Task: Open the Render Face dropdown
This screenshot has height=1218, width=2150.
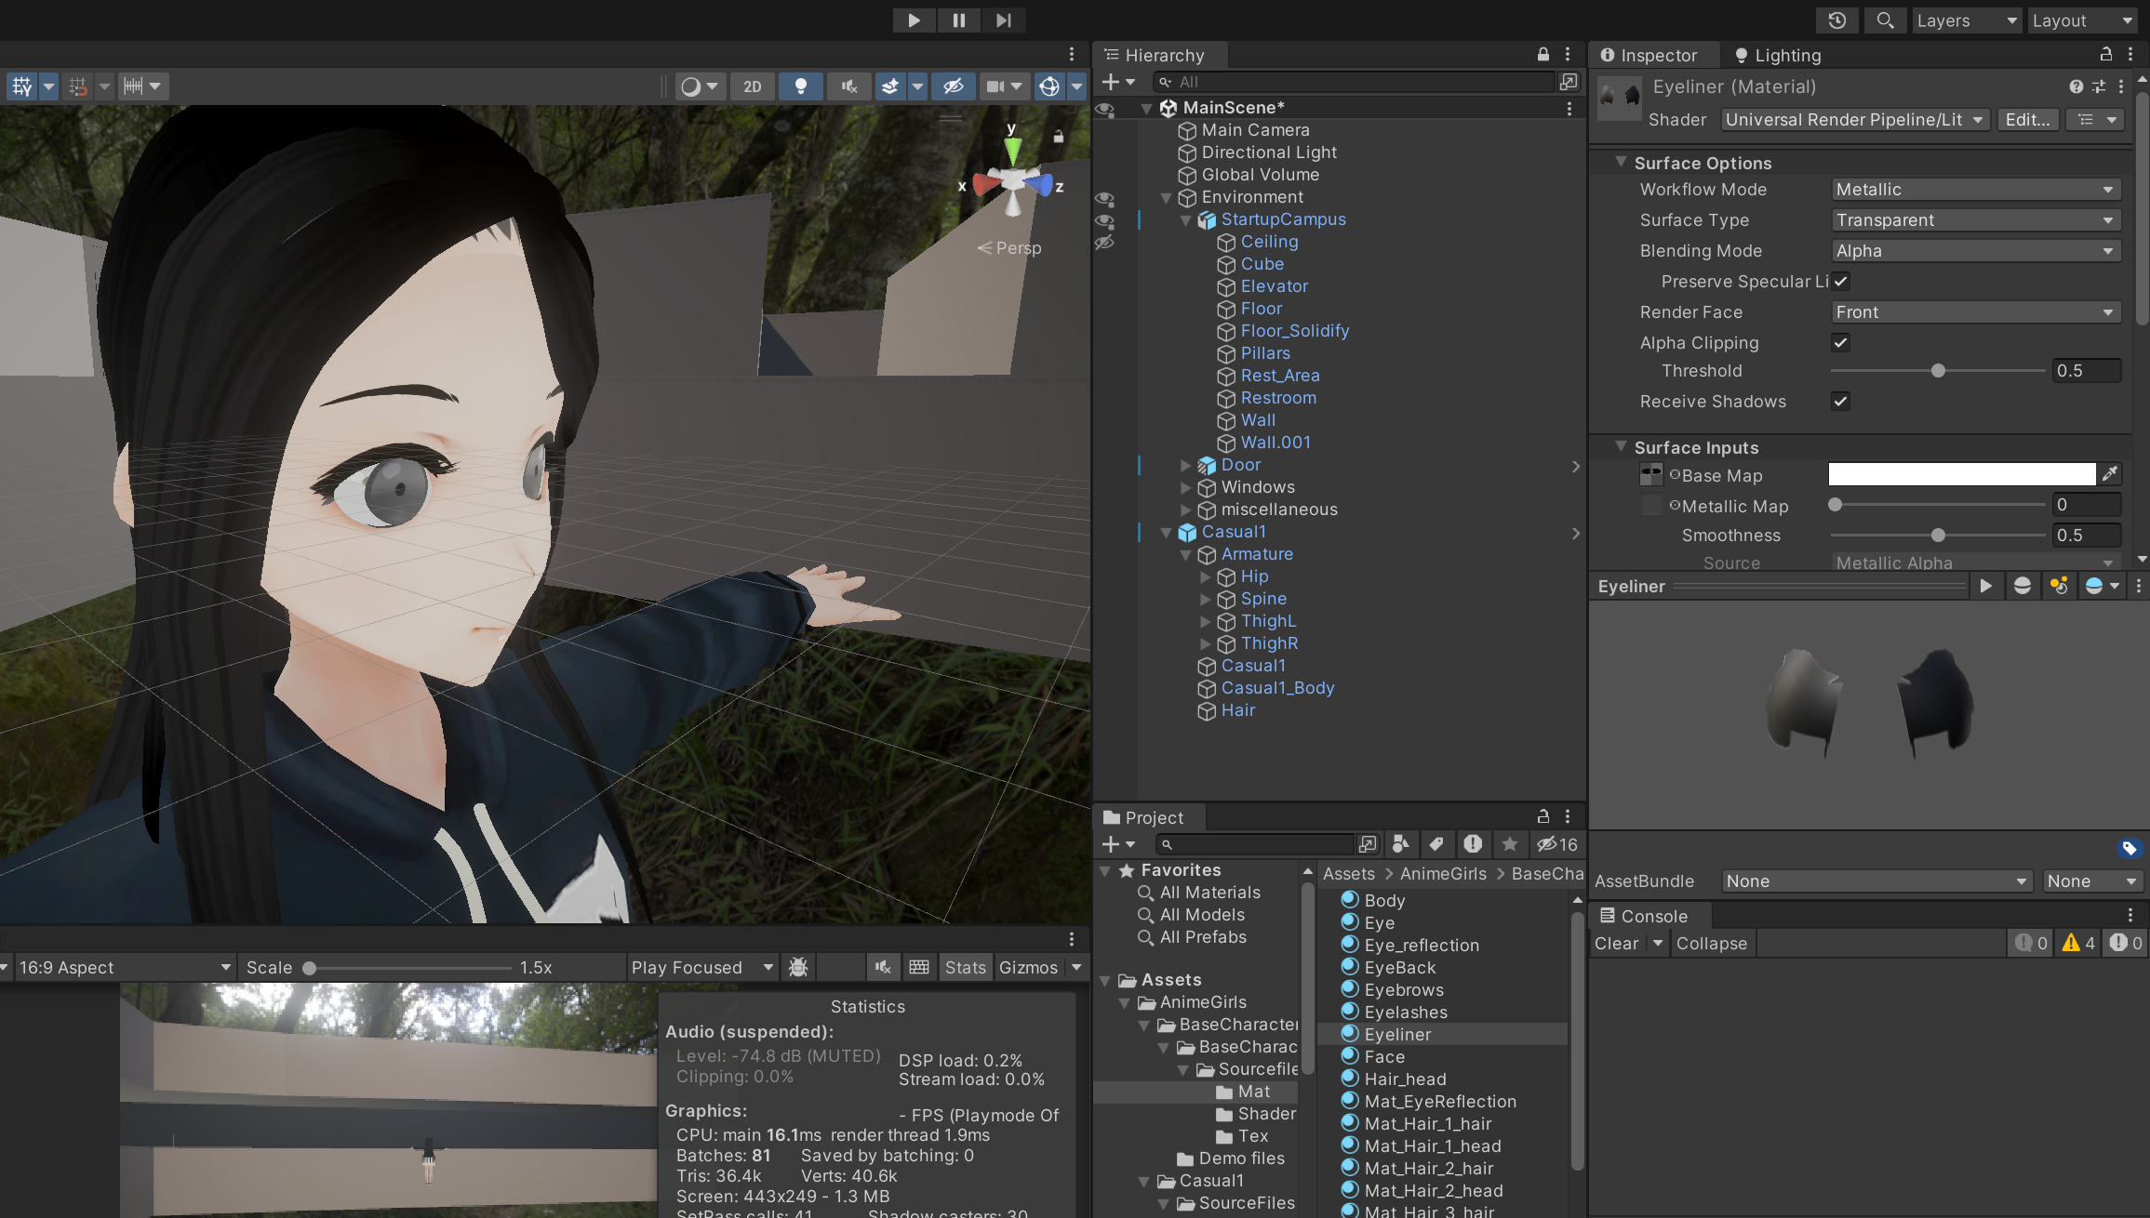Action: point(1975,312)
